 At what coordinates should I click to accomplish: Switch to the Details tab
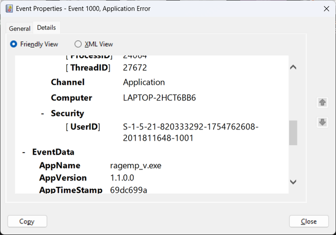click(x=47, y=28)
